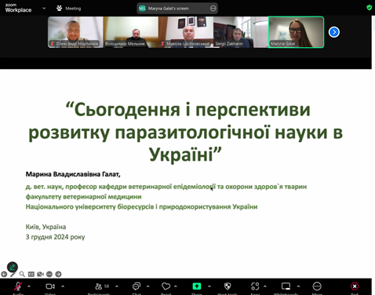Go to previous slide arrow
The image size is (375, 295).
pos(4,274)
